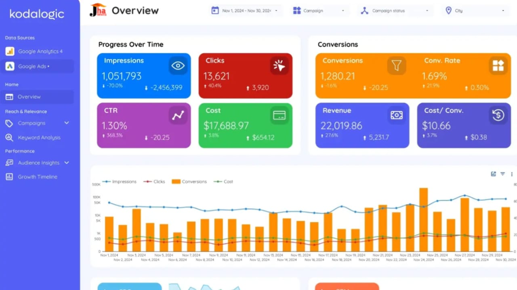Open the chart three-dot options menu
Screen dimensions: 517x290
511,174
